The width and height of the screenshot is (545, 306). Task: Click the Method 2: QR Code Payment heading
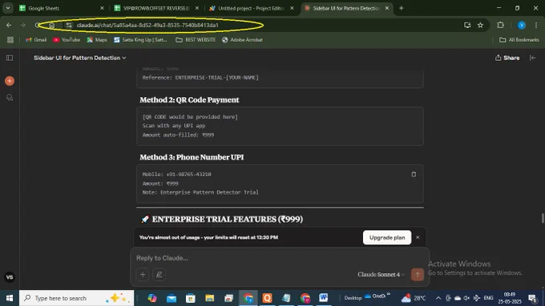tap(189, 100)
